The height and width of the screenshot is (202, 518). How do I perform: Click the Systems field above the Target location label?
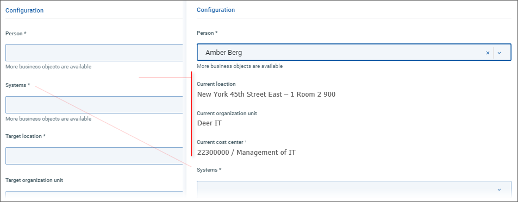coord(94,105)
